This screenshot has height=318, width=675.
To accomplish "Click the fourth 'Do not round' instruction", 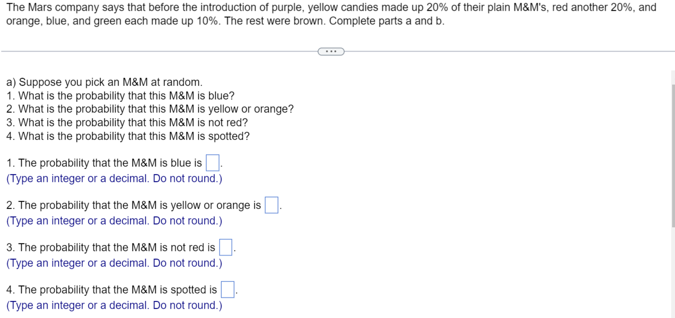I will coord(113,305).
